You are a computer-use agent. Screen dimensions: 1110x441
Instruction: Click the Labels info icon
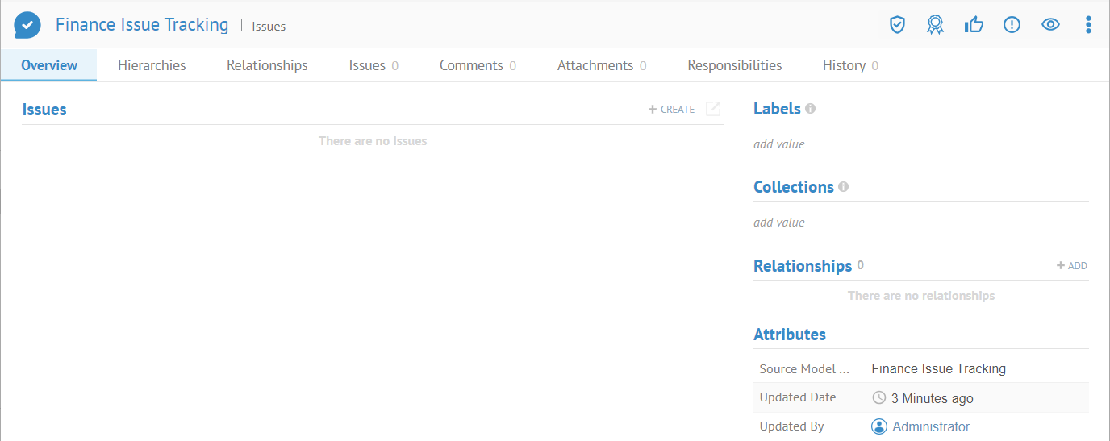pos(810,108)
